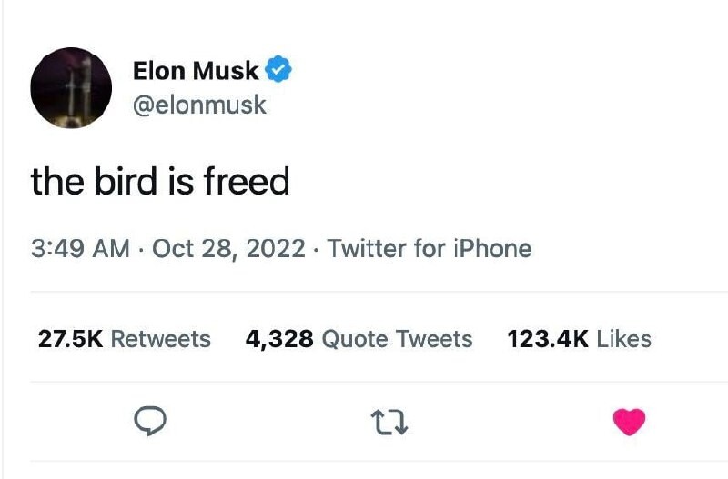The height and width of the screenshot is (479, 728).
Task: Open the Elon Musk display name
Action: pos(196,71)
